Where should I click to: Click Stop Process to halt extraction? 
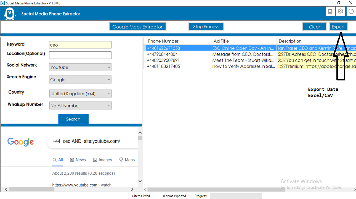tap(206, 26)
